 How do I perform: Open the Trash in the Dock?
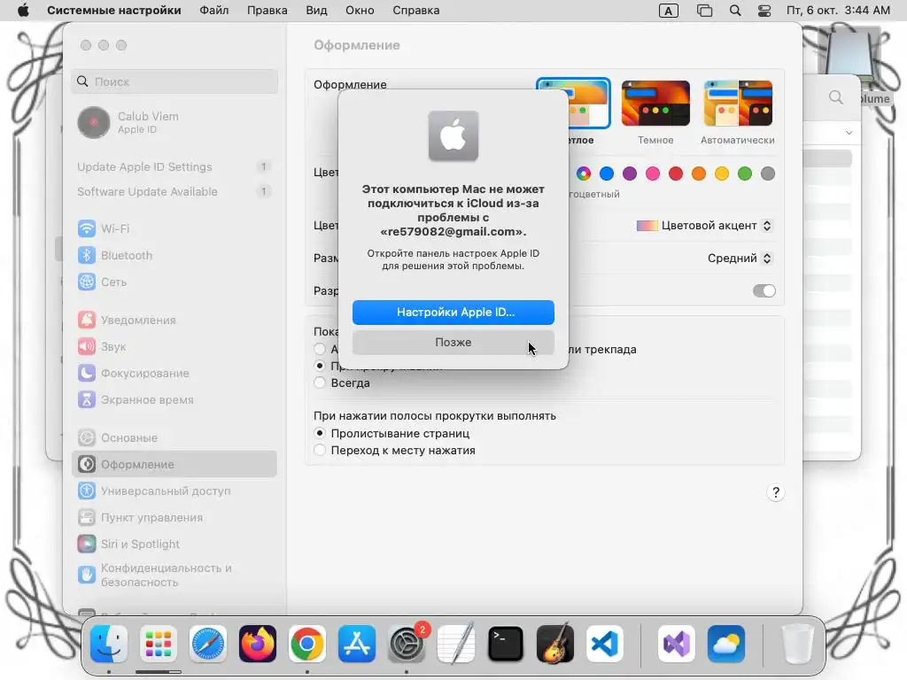click(x=798, y=644)
